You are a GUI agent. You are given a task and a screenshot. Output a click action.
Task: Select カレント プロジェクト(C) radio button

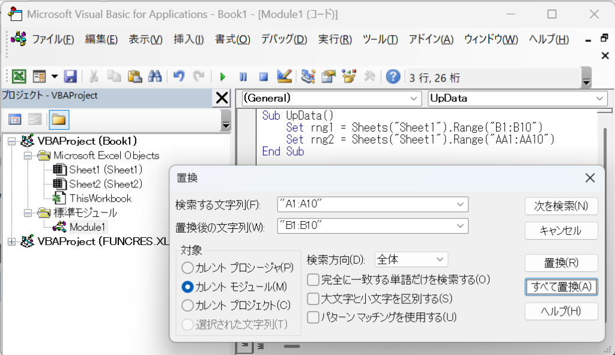pos(187,305)
